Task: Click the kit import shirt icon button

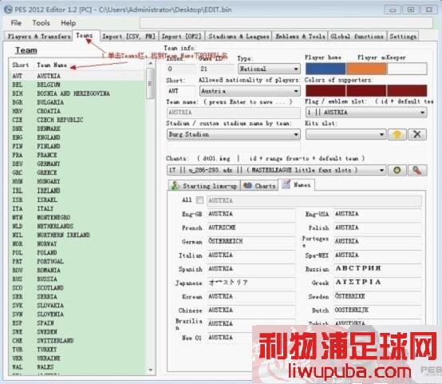Action: (397, 135)
